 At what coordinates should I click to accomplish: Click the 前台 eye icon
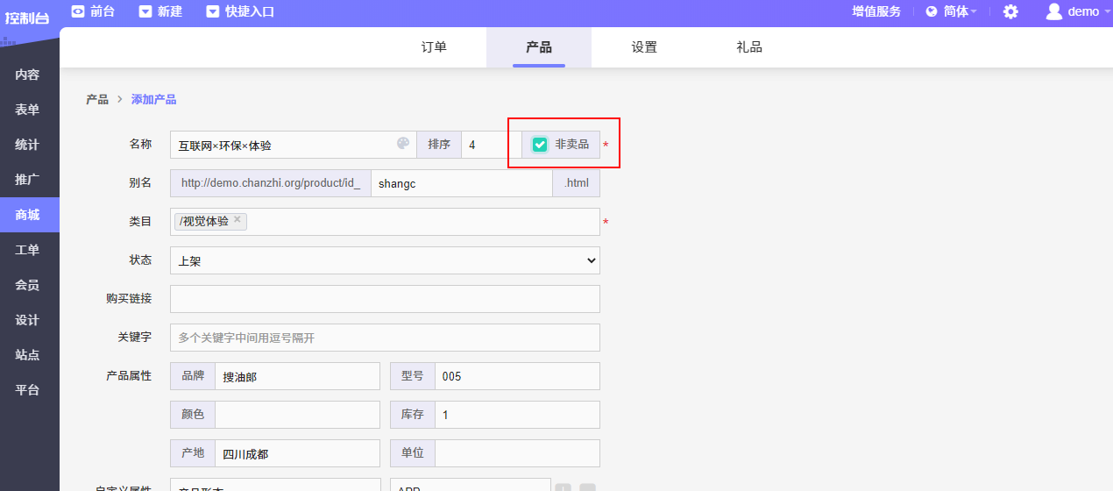click(x=78, y=11)
